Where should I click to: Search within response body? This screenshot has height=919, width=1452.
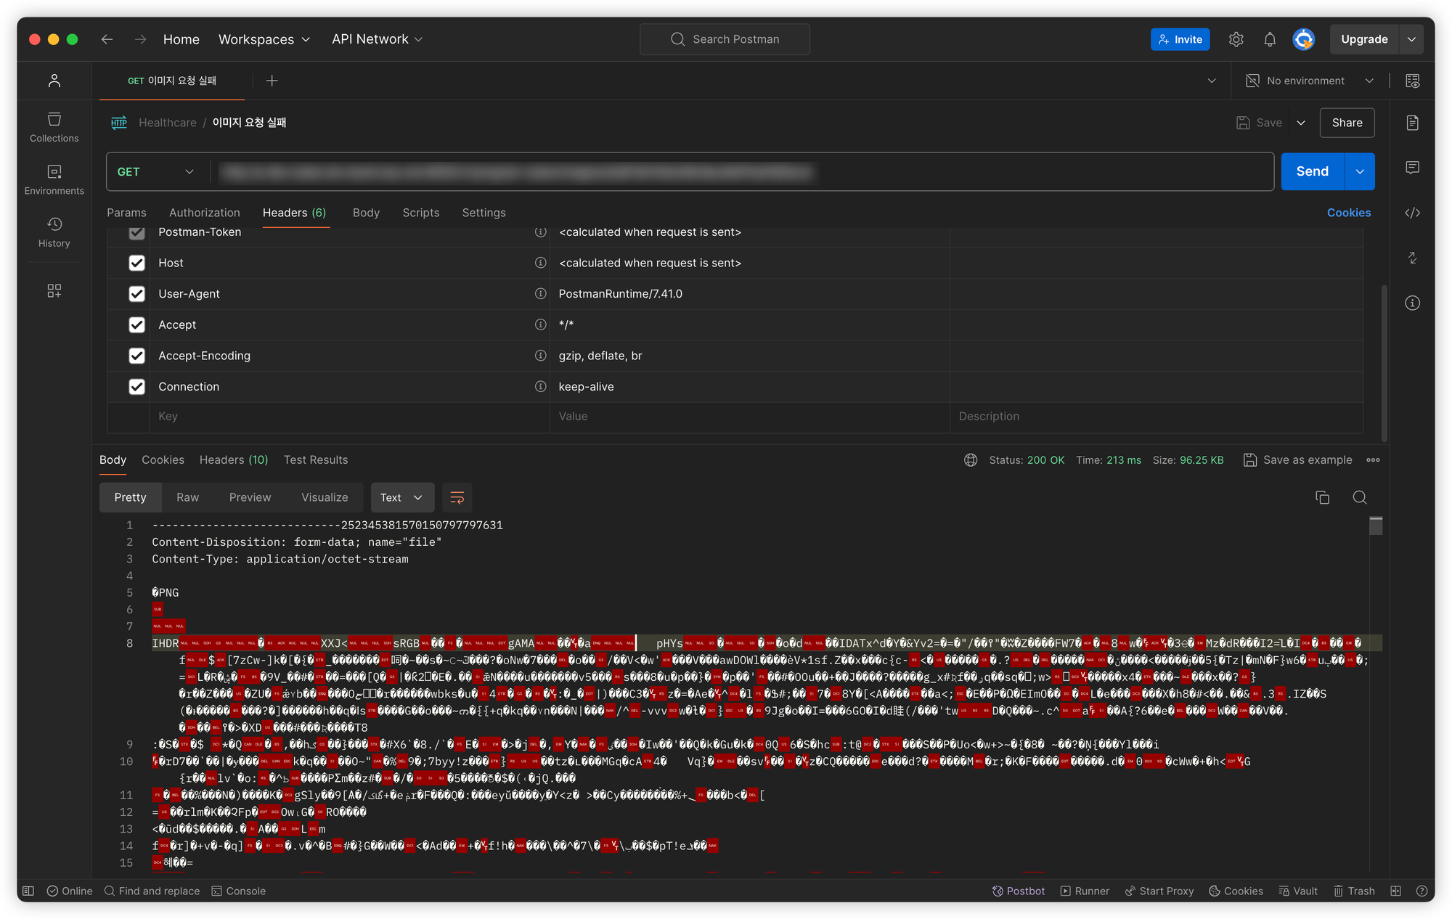(1360, 497)
